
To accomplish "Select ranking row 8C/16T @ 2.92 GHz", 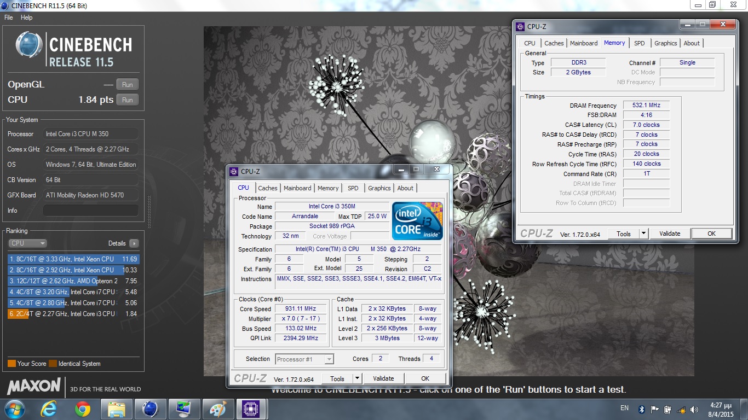I will 73,270.
